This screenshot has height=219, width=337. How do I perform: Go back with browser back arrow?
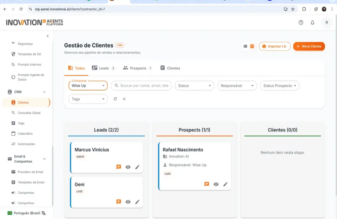(x=5, y=9)
